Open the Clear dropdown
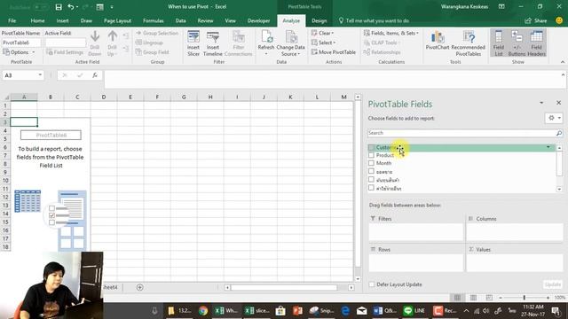 (322, 33)
